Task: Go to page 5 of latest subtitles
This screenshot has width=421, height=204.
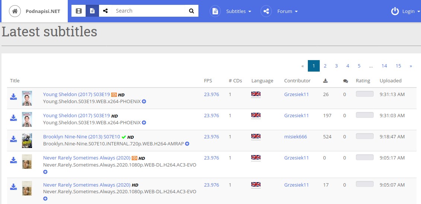Action: [359, 66]
